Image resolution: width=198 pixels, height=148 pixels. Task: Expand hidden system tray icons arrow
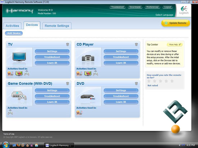pos(180,145)
